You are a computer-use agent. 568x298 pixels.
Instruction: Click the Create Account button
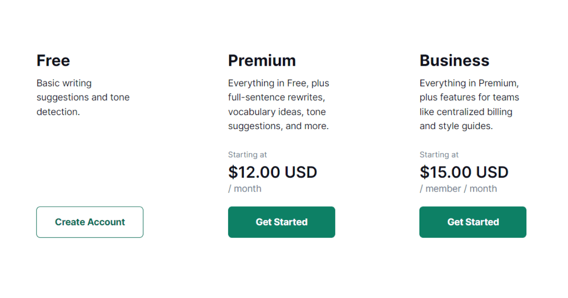coord(90,222)
